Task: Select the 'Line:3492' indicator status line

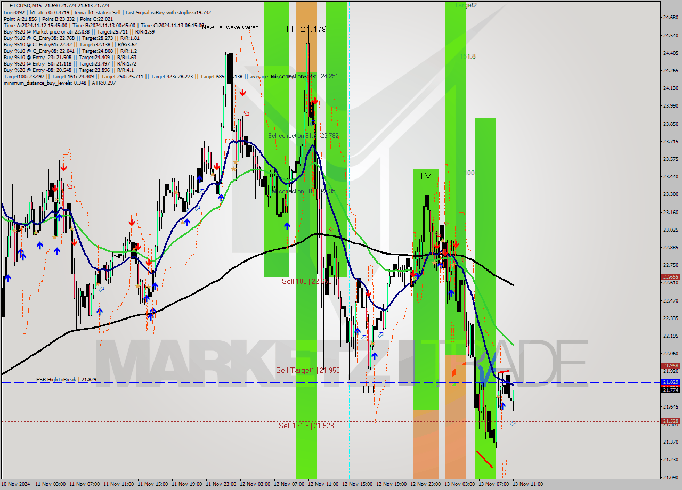Action: pos(107,12)
